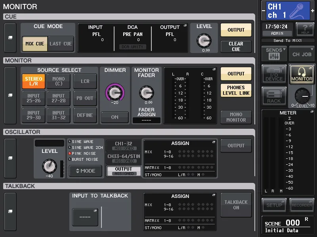Select INPUT 27-28 monitor source

click(x=59, y=98)
